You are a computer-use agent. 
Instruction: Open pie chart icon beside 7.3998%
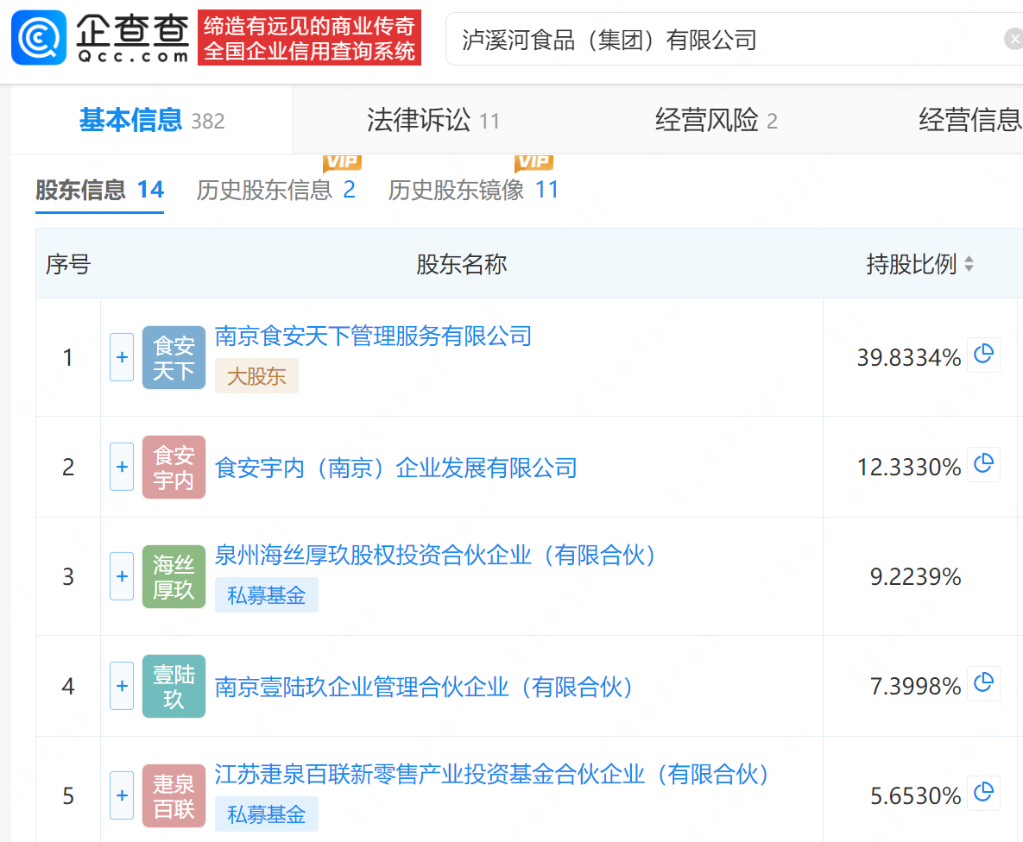point(984,683)
